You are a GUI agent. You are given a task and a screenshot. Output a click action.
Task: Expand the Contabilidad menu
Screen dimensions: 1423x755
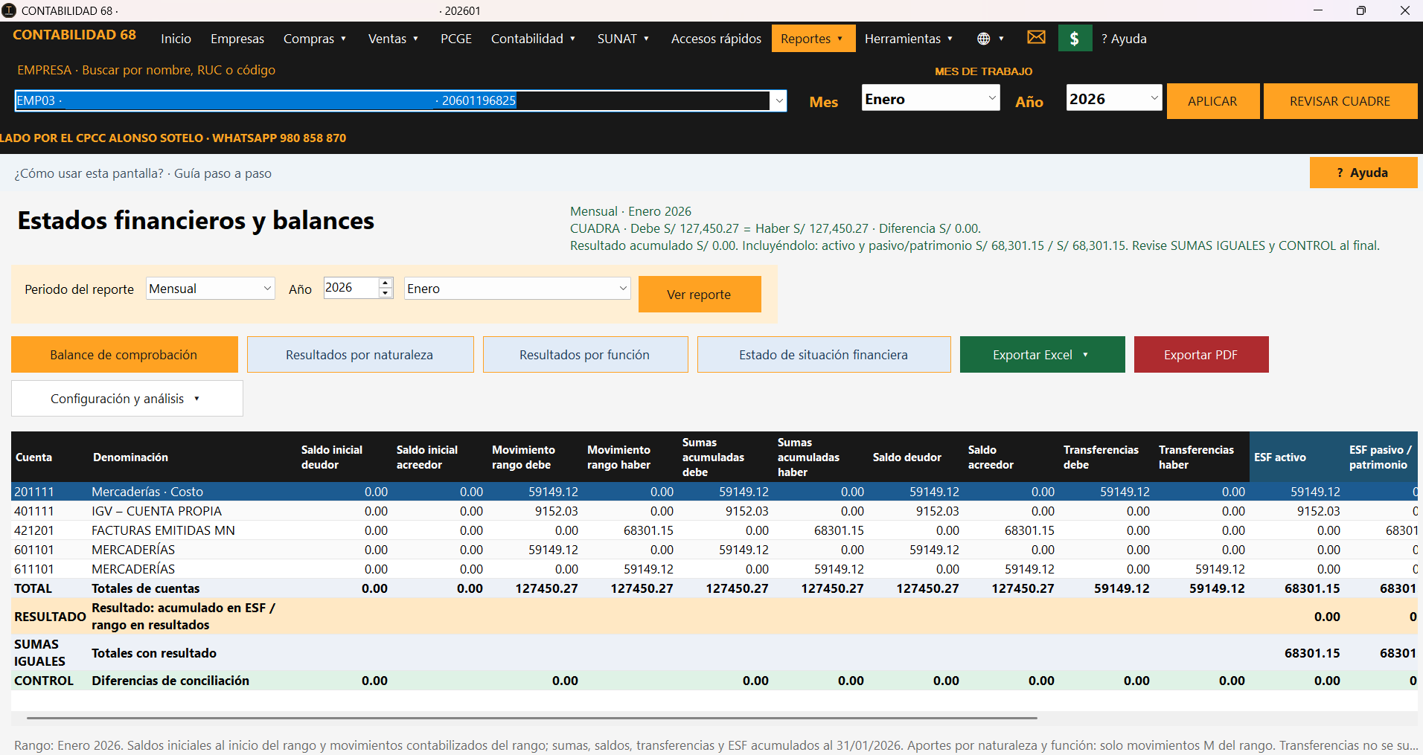click(x=533, y=39)
